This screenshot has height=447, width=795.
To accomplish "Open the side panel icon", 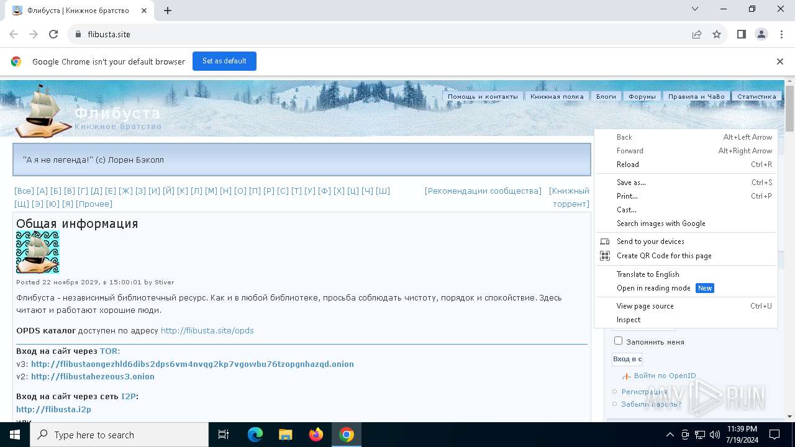I will (x=742, y=34).
